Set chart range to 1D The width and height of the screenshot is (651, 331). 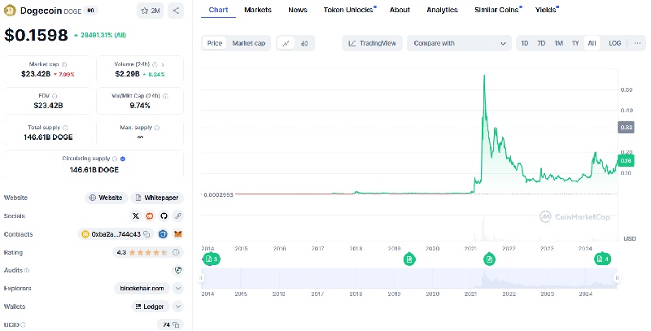tap(525, 43)
